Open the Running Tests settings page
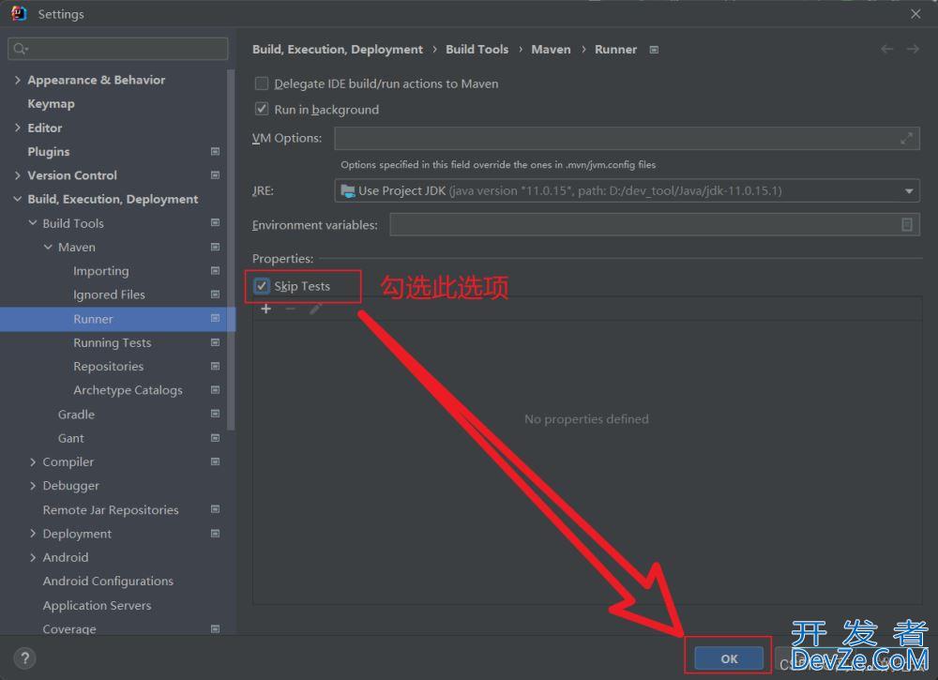The width and height of the screenshot is (938, 680). [113, 342]
